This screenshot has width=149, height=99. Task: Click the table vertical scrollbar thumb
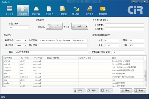pos(145,76)
